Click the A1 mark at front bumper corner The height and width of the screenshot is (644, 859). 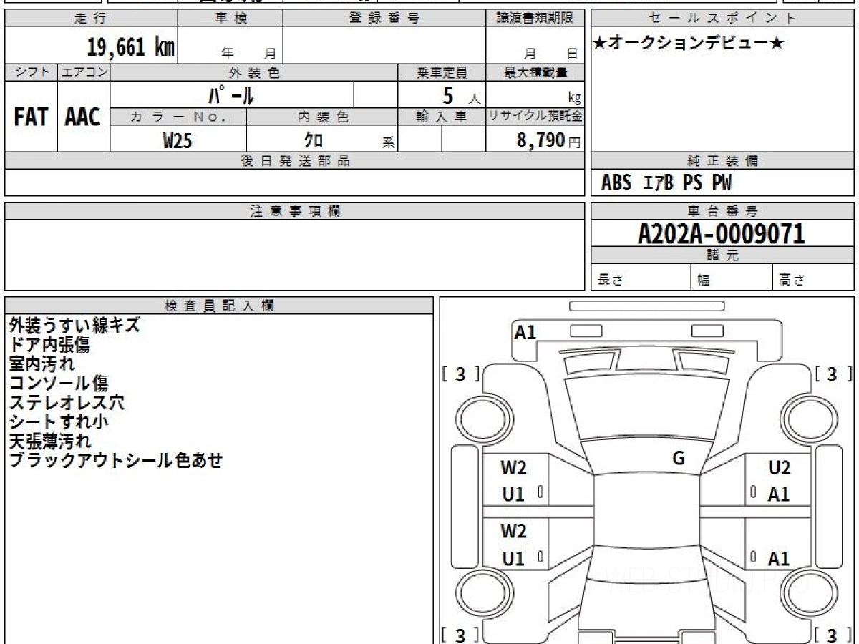pyautogui.click(x=525, y=332)
